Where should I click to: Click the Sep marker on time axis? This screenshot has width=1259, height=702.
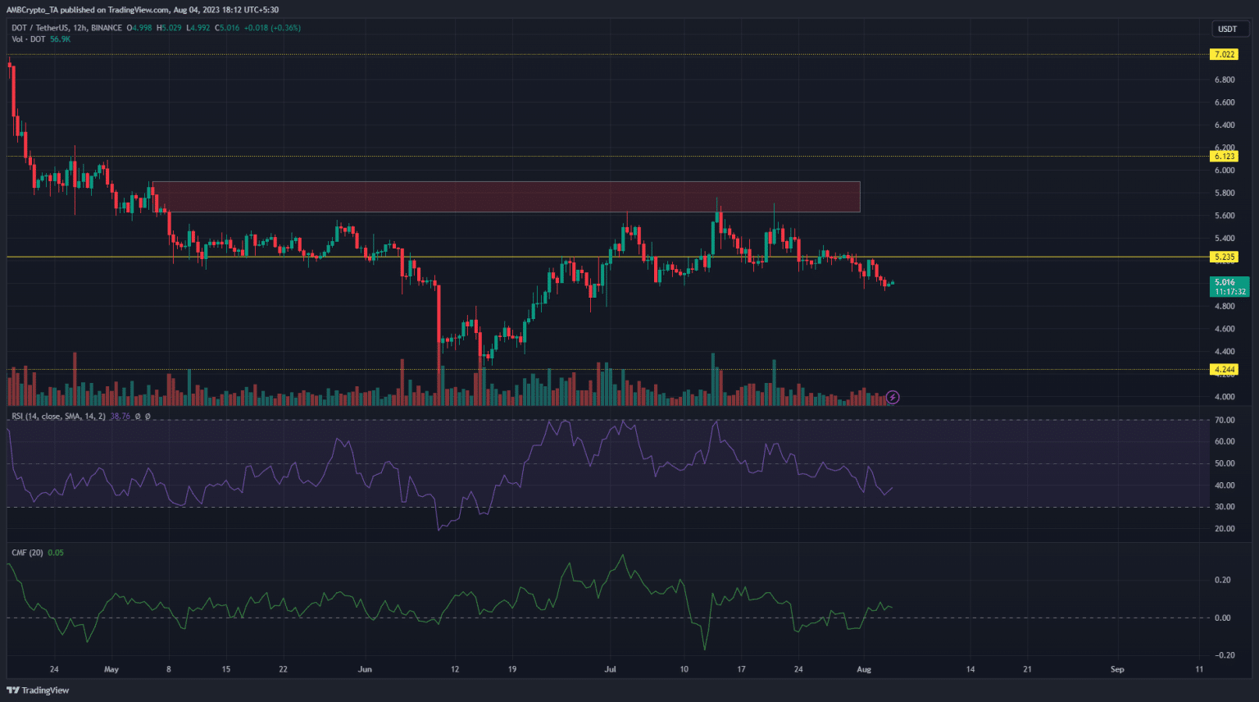[x=1117, y=669]
